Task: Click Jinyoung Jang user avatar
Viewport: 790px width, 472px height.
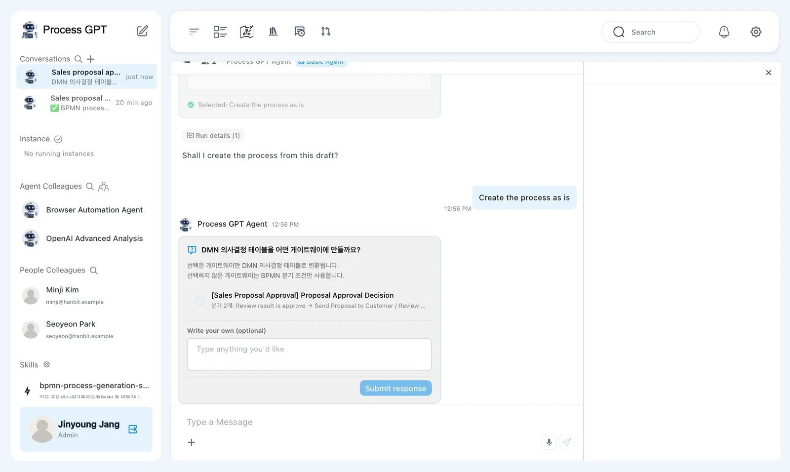Action: (42, 429)
